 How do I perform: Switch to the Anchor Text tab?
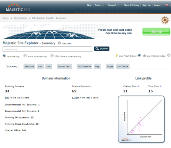pyautogui.click(x=64, y=67)
